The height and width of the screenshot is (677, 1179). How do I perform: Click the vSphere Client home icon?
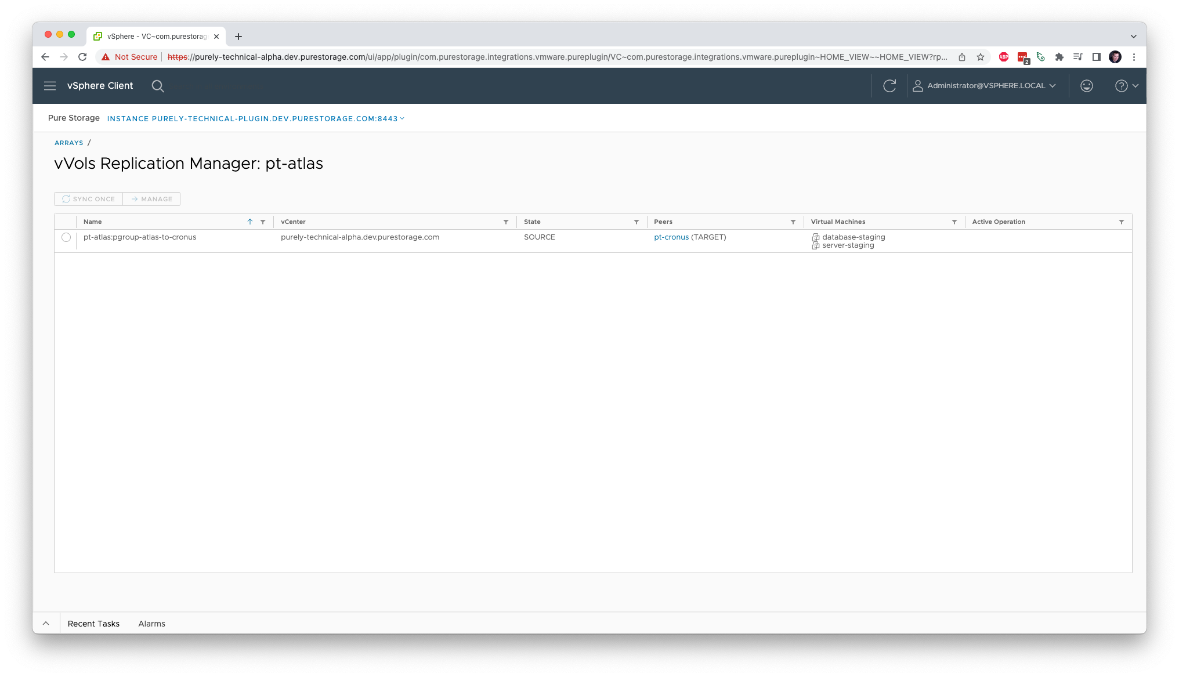(100, 85)
